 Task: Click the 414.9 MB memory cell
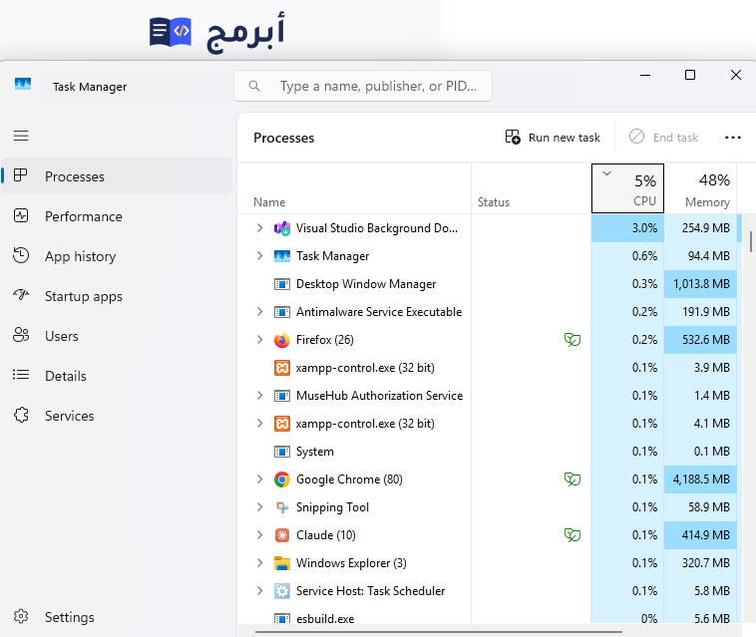(700, 535)
